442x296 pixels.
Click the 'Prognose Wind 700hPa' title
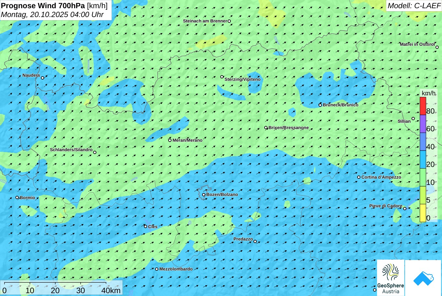click(x=43, y=5)
